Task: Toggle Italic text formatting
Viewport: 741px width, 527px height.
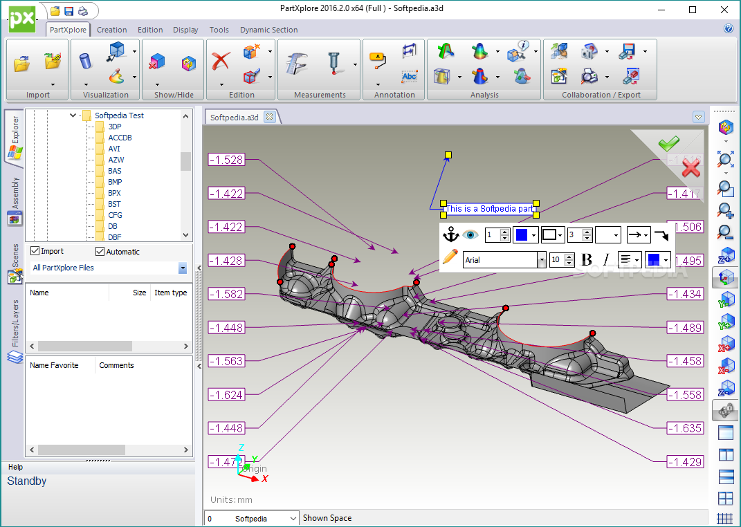Action: click(606, 259)
